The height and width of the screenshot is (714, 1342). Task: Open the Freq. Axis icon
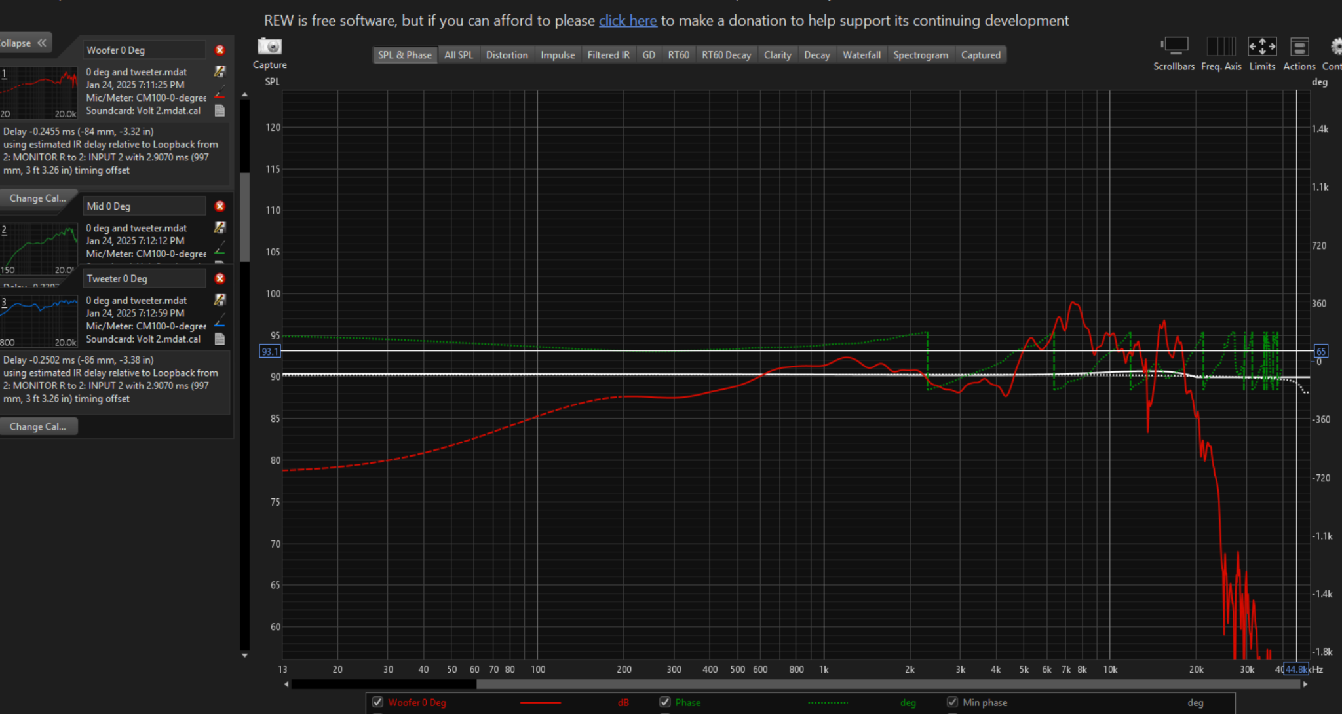1221,47
